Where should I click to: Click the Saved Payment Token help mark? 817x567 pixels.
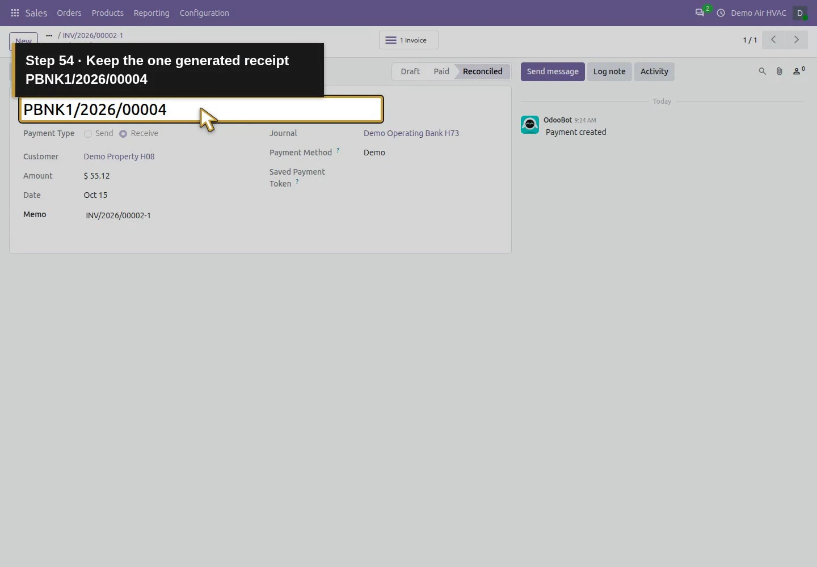click(x=297, y=181)
